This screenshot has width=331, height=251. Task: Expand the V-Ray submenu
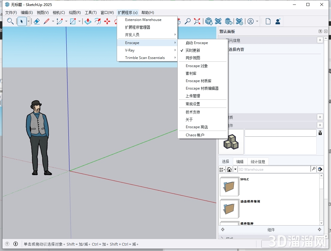(x=147, y=50)
